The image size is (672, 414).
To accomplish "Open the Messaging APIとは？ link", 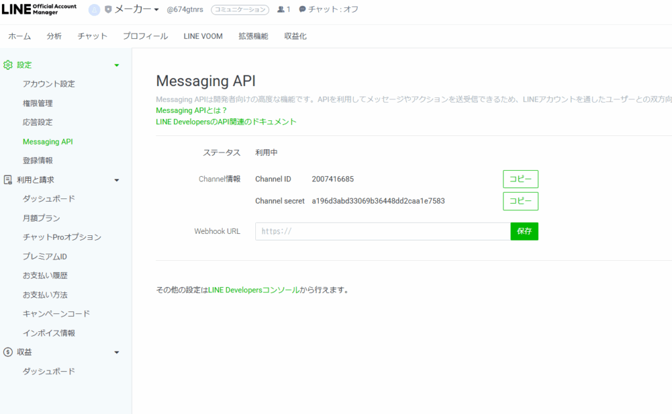I will tap(191, 110).
